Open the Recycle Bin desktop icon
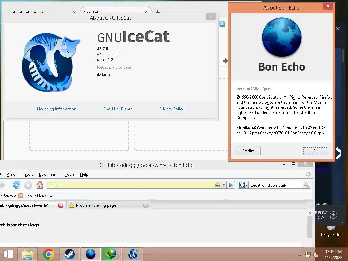This screenshot has height=261, width=348. tap(331, 231)
